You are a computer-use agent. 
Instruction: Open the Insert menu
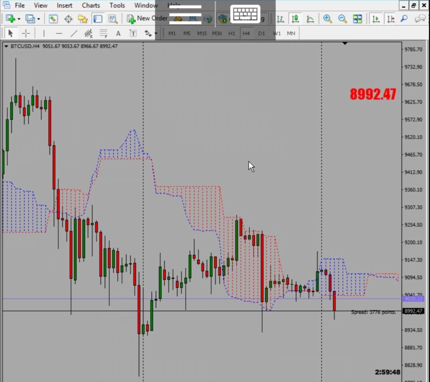(64, 5)
